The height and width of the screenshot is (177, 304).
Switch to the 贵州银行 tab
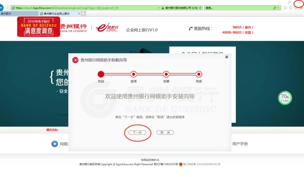pyautogui.click(x=19, y=14)
